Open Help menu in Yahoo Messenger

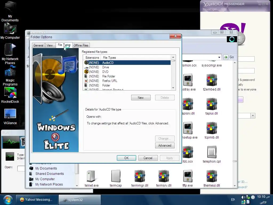tap(224, 9)
